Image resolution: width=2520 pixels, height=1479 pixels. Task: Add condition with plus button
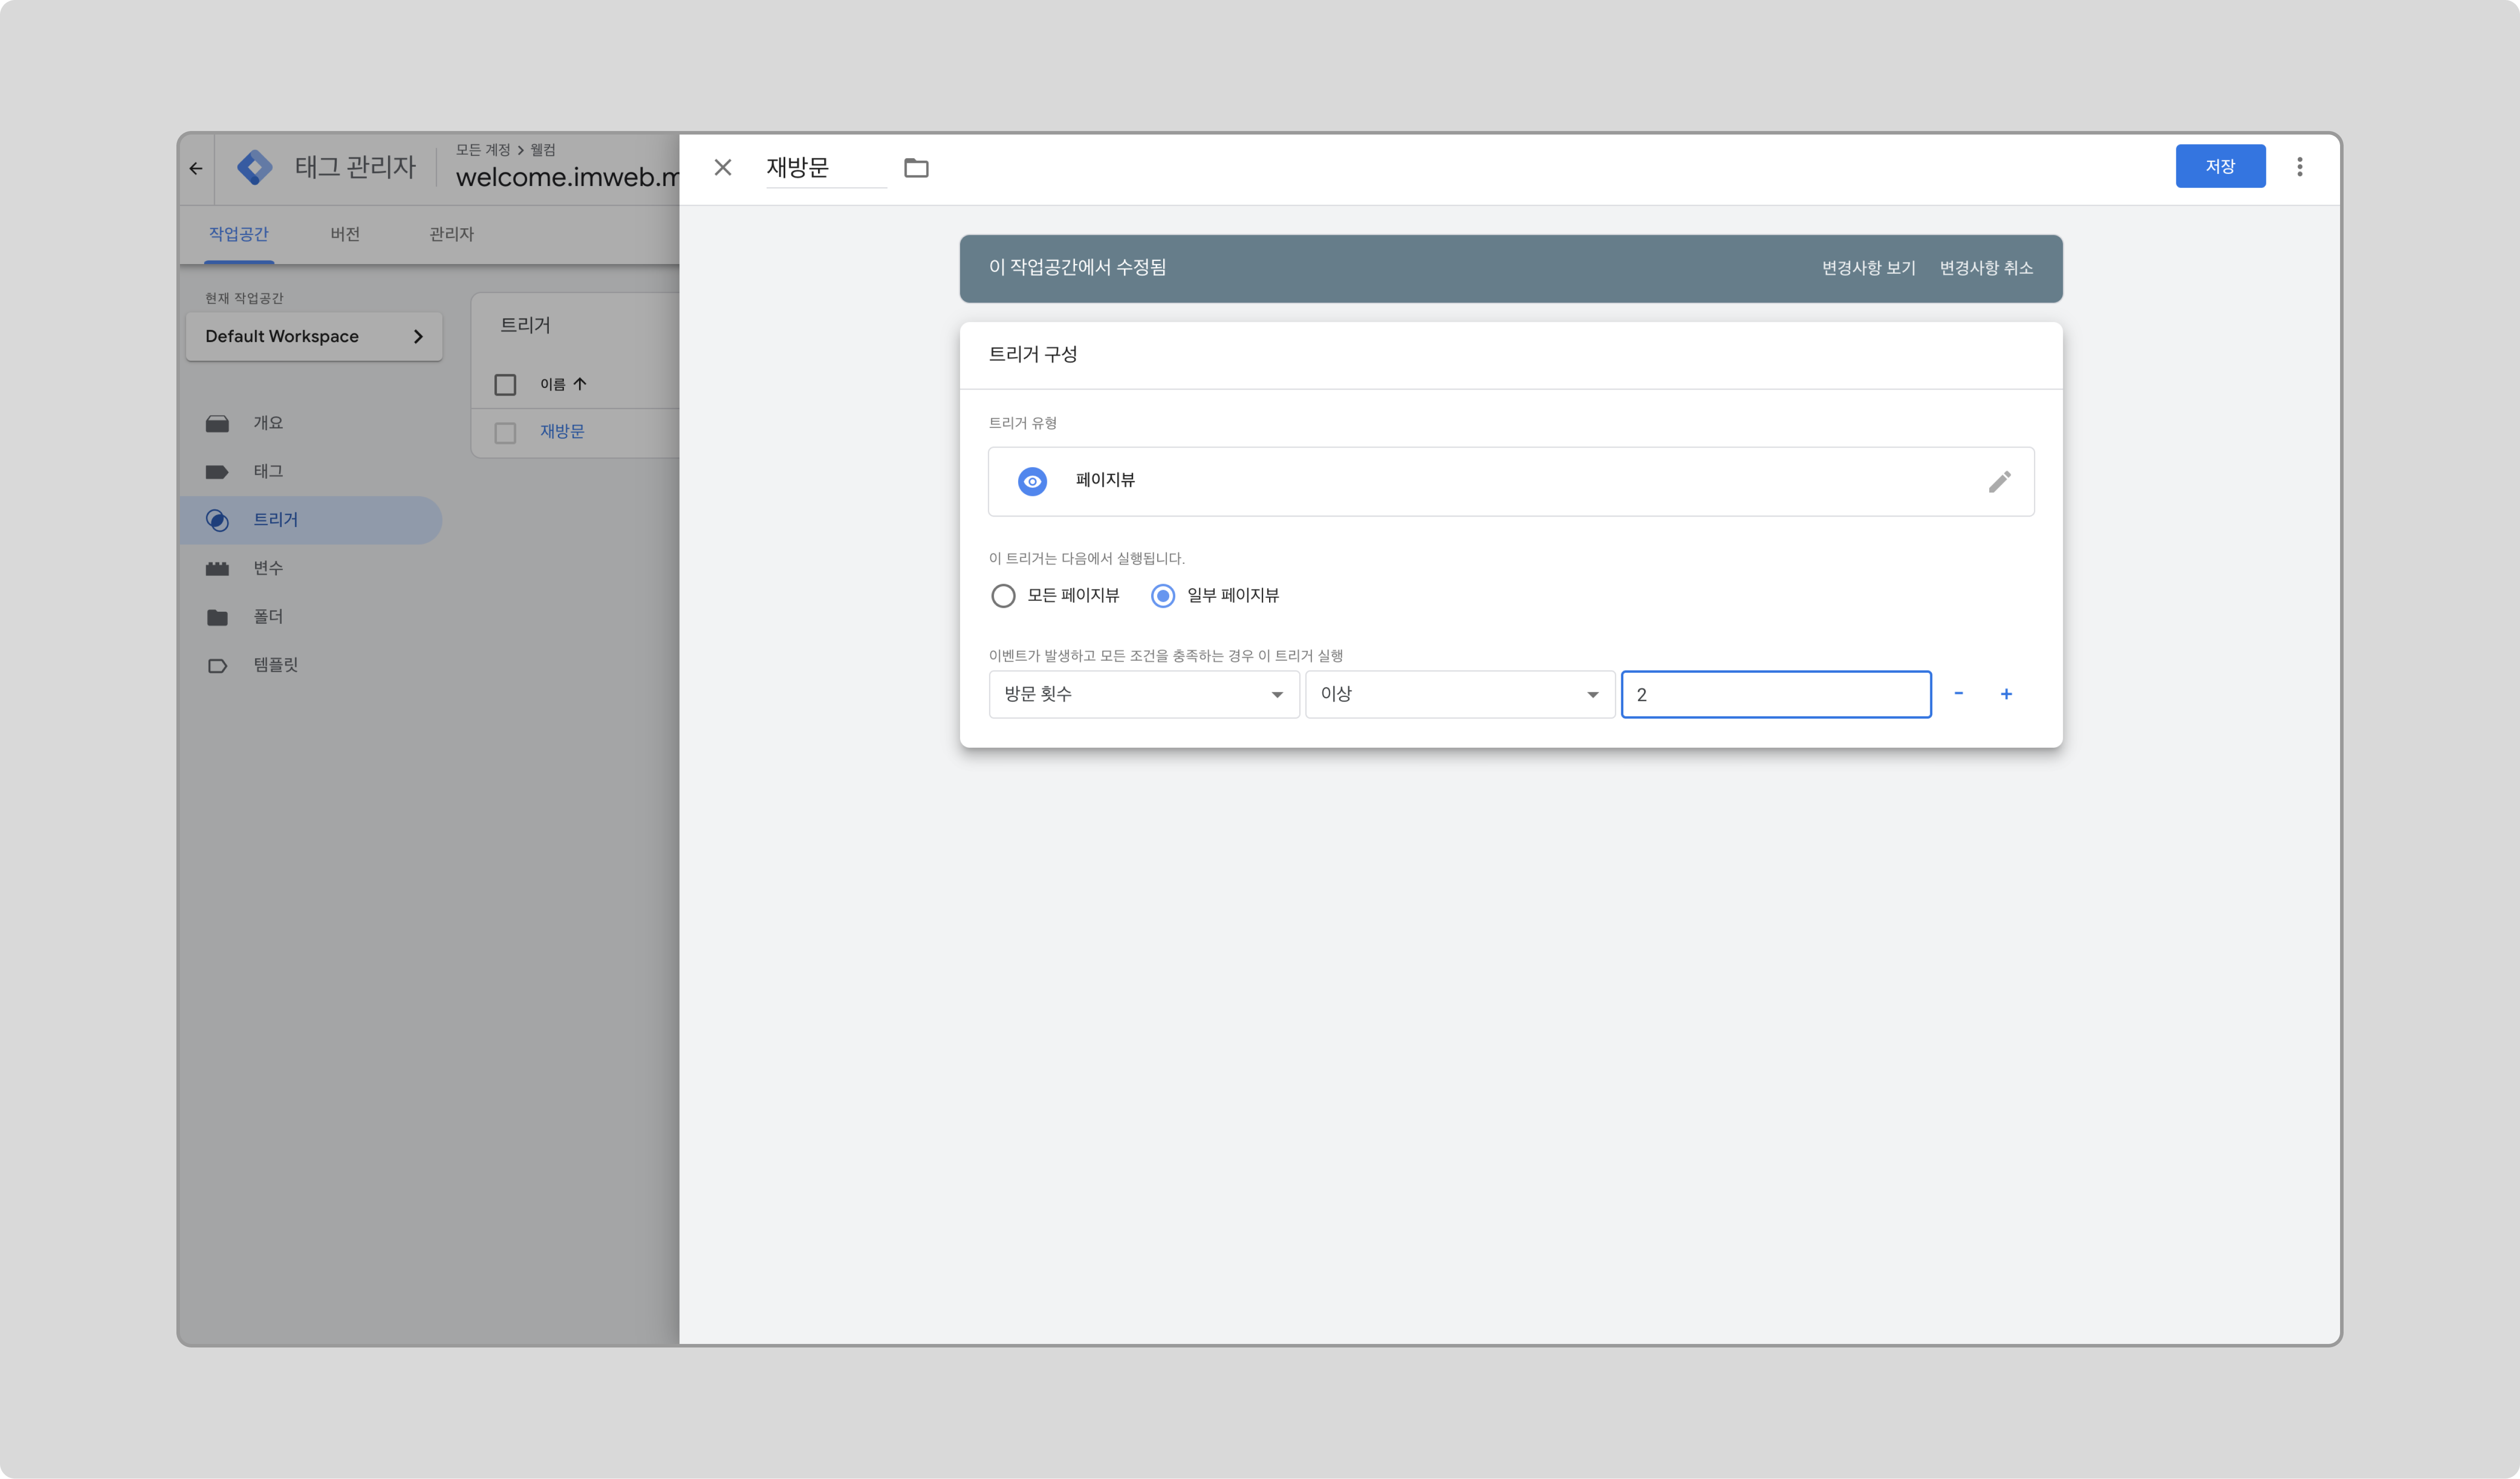point(2006,694)
